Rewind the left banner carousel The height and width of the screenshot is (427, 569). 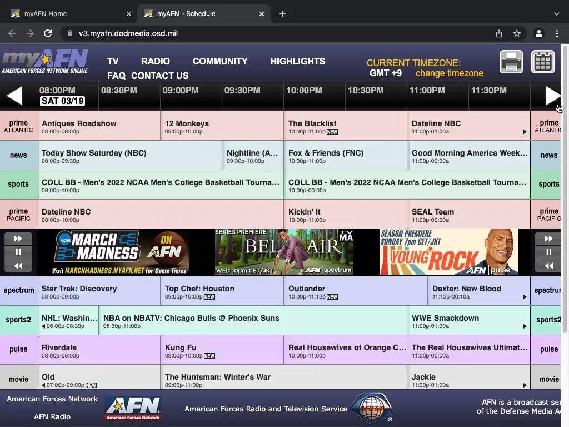pyautogui.click(x=18, y=266)
